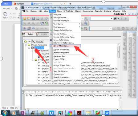Close the session log with its X
Screen dimensions: 138x116
(23, 91)
